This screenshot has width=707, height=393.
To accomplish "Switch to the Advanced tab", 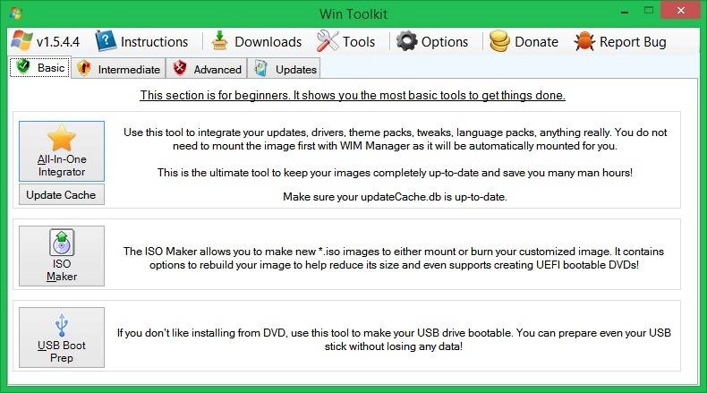I will (x=207, y=68).
